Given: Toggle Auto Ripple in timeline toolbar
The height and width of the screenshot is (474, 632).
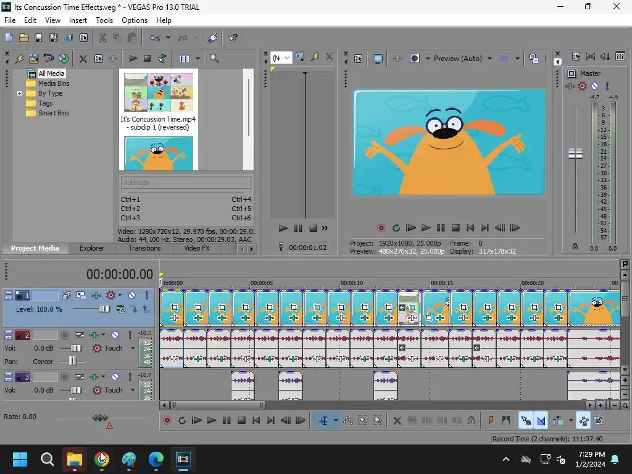Looking at the screenshot, I should (558, 421).
